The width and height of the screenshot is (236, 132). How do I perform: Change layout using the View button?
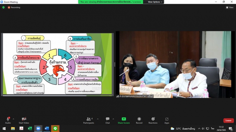point(230,7)
